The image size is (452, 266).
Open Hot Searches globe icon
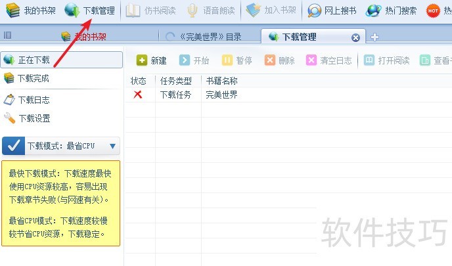[373, 11]
